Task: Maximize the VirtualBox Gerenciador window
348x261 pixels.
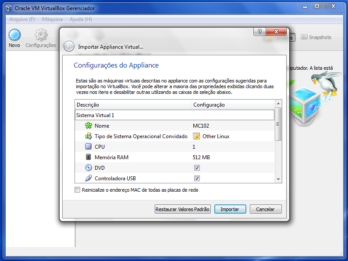Action: (x=317, y=7)
